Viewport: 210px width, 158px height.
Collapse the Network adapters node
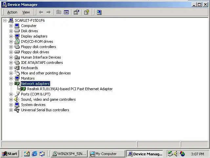coord(11,84)
